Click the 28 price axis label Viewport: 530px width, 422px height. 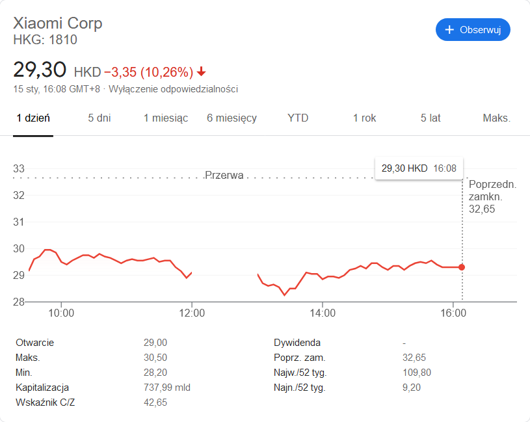(x=19, y=302)
